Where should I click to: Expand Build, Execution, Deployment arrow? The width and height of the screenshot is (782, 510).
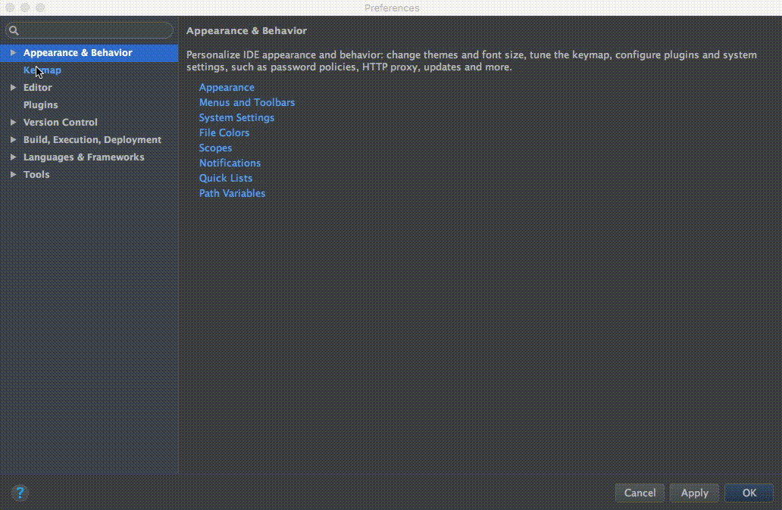(14, 139)
